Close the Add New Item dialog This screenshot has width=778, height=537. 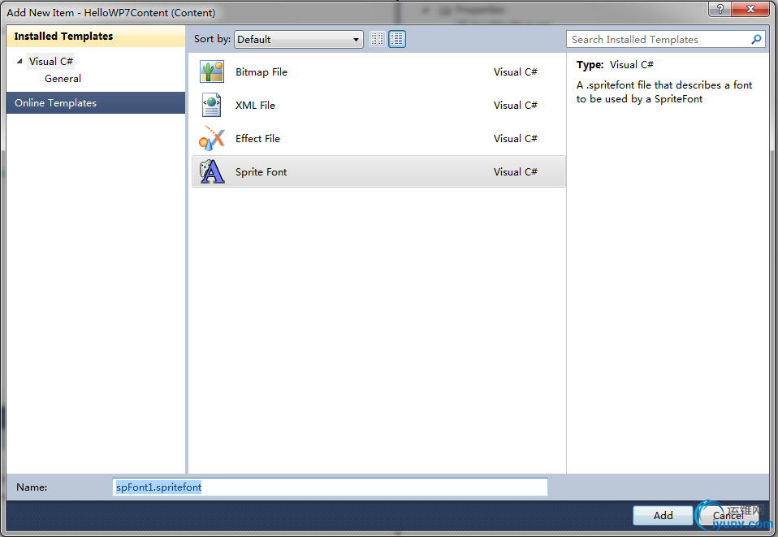[750, 8]
